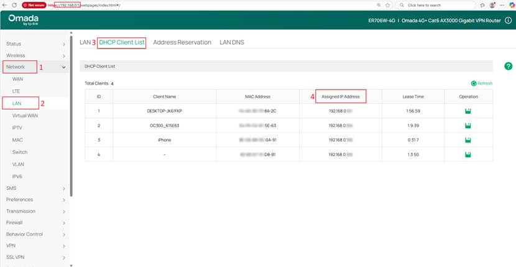Screen dimensions: 516x267
Task: Refresh the DHCP client list
Action: (x=482, y=83)
